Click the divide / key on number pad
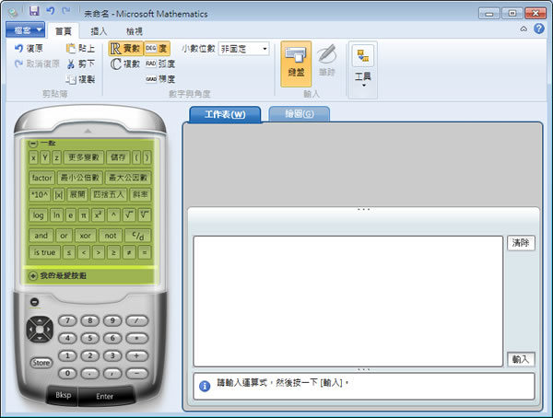553x418 pixels. [x=137, y=320]
